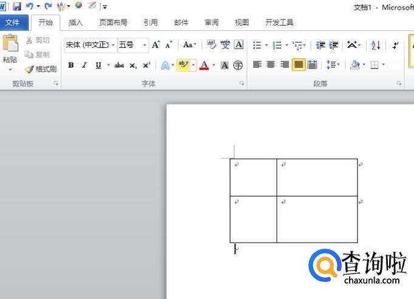Image resolution: width=414 pixels, height=299 pixels.
Task: Apply the red font color A
Action: coord(204,65)
